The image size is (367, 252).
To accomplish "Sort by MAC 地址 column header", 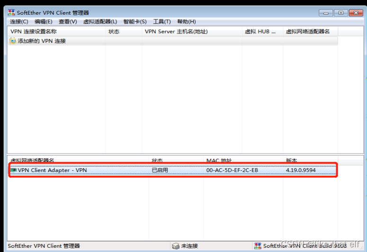I will pos(243,160).
